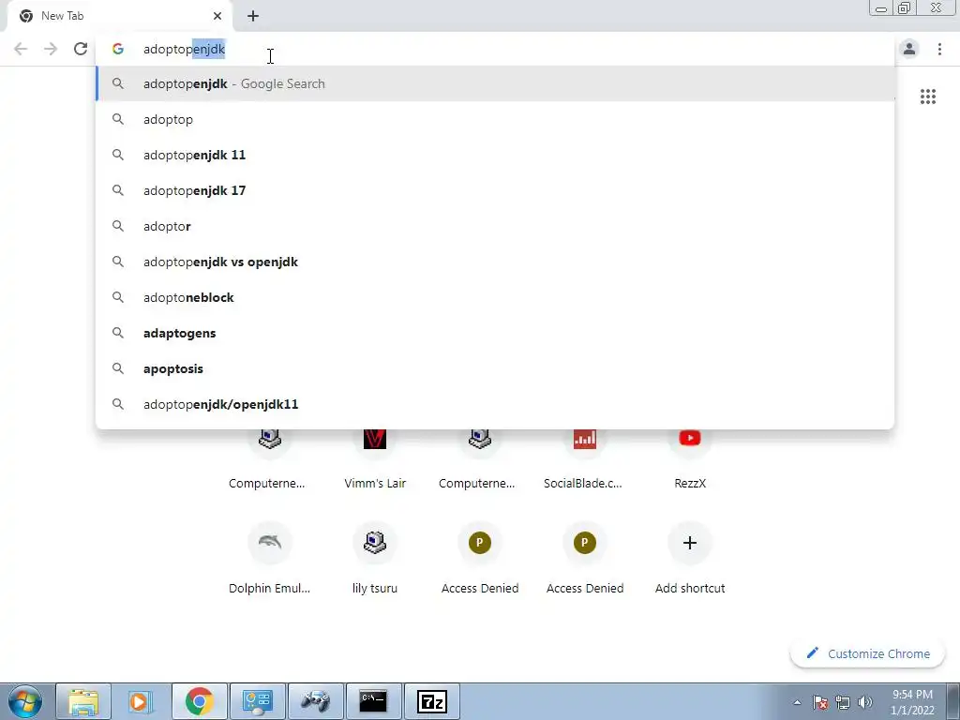Click search icon beside 'adoptor' suggestion
The image size is (960, 720).
[x=117, y=226]
